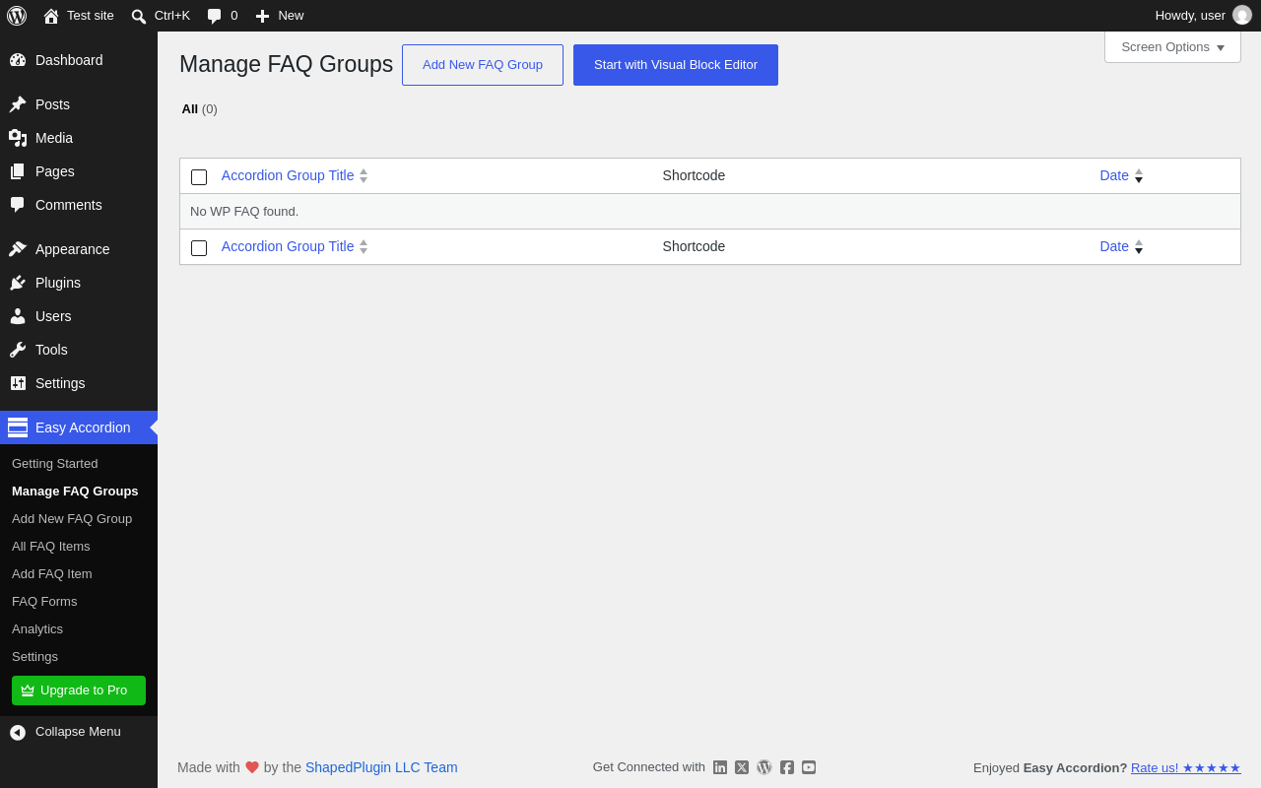
Task: Click the Add New FAQ Group button
Action: pos(483,65)
